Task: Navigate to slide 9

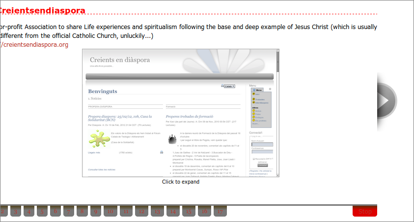Action: pos(96,212)
